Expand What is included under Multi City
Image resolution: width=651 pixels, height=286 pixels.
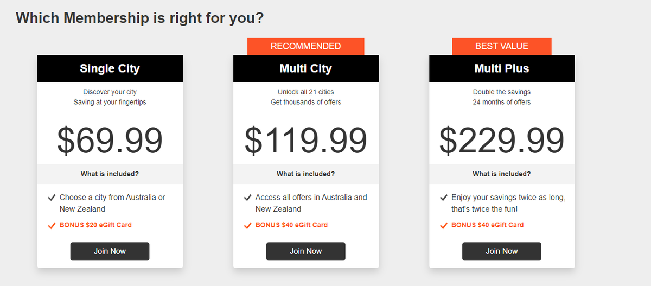(x=306, y=174)
